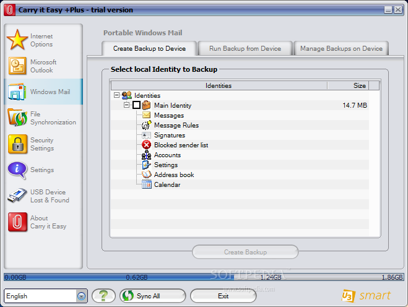The width and height of the screenshot is (408, 307).
Task: Open Security Settings padlock icon
Action: [17, 144]
